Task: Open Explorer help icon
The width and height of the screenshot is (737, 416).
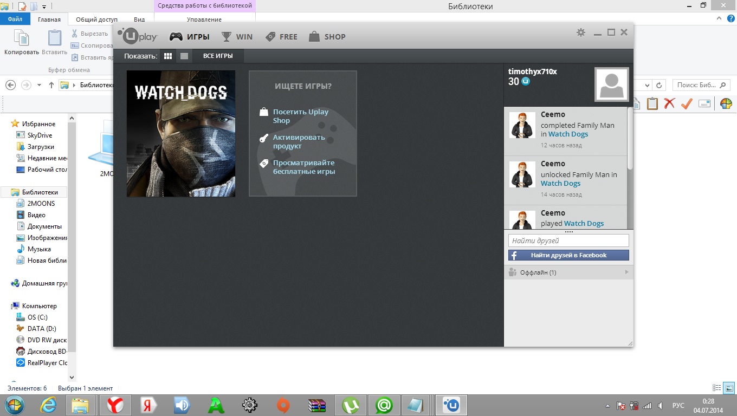Action: [729, 18]
